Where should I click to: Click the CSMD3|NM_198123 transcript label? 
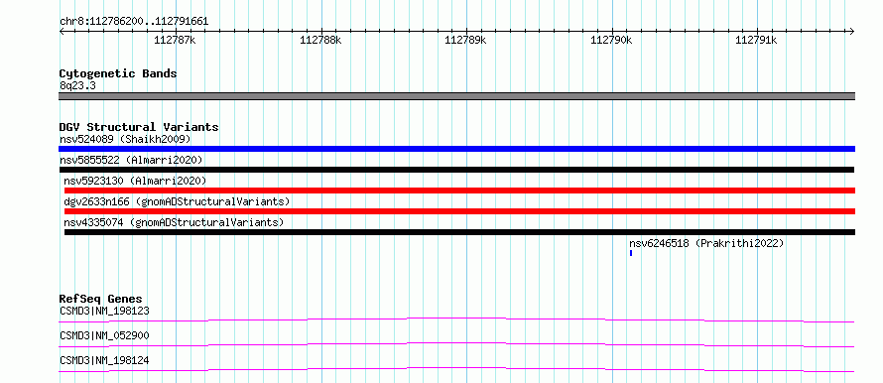tap(104, 311)
